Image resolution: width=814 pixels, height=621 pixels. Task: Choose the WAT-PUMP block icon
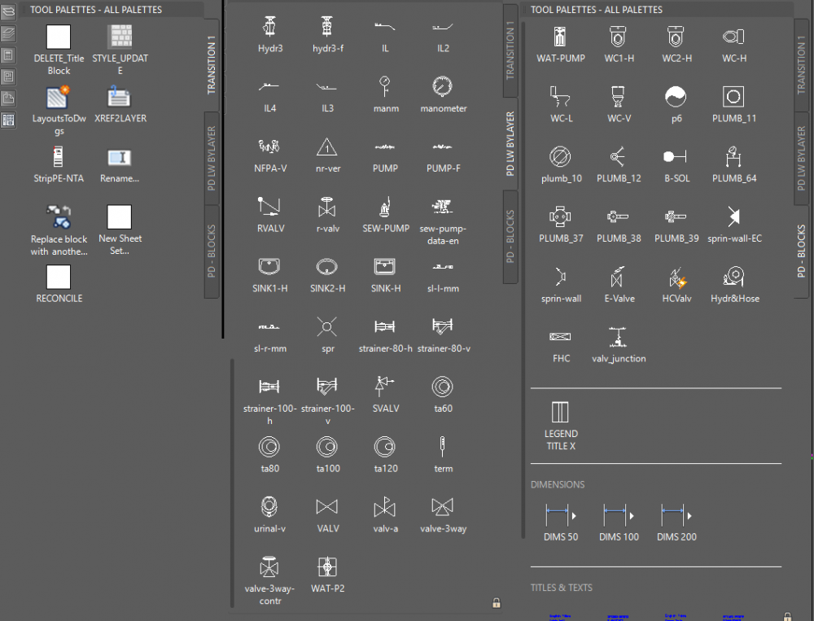click(560, 37)
